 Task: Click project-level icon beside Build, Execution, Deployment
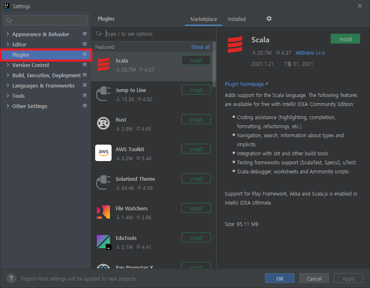click(x=85, y=75)
